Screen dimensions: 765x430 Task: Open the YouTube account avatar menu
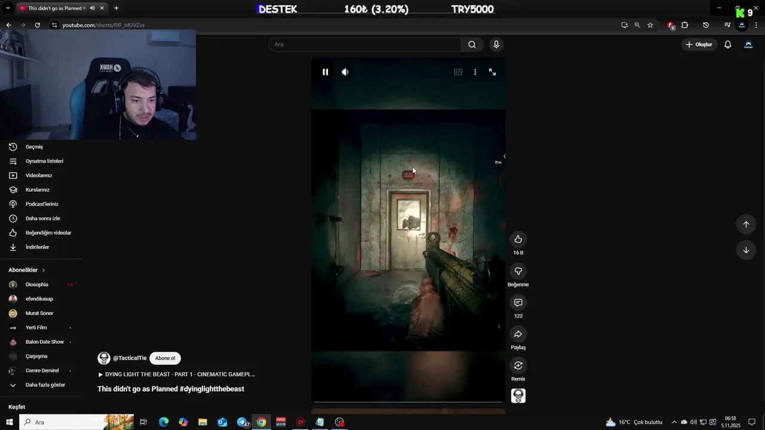click(748, 45)
